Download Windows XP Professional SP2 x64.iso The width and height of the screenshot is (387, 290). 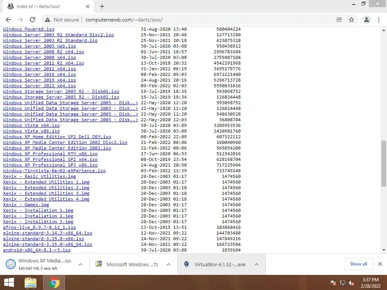(x=50, y=160)
